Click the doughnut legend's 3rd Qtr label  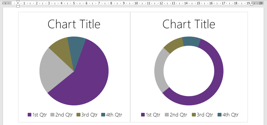pos(205,115)
